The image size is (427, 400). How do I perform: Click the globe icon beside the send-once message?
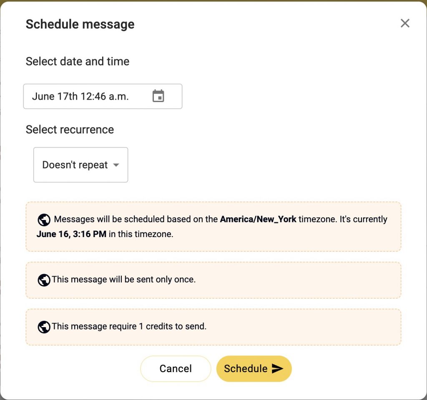click(43, 280)
